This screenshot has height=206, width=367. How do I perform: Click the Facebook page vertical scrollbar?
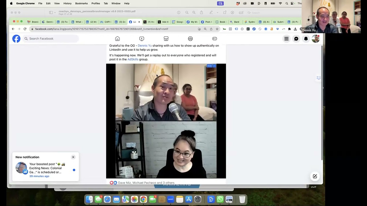[322, 103]
